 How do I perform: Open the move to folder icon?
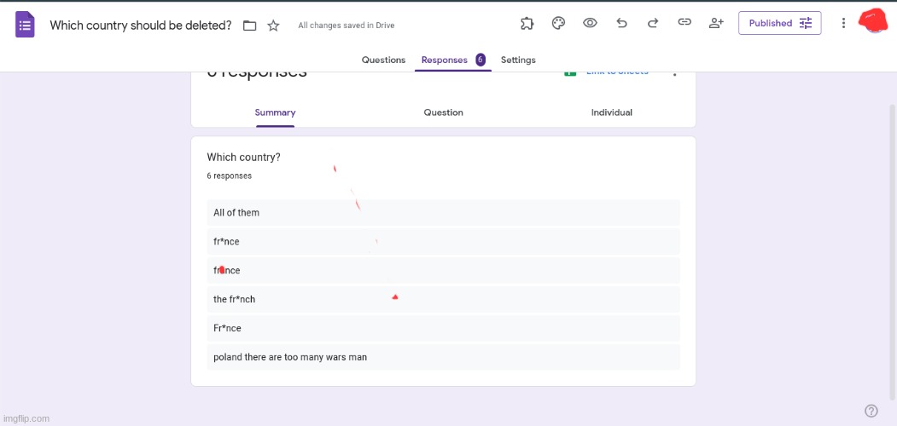pyautogui.click(x=249, y=26)
